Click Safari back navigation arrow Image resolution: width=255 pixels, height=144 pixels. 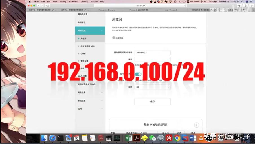coord(38,6)
